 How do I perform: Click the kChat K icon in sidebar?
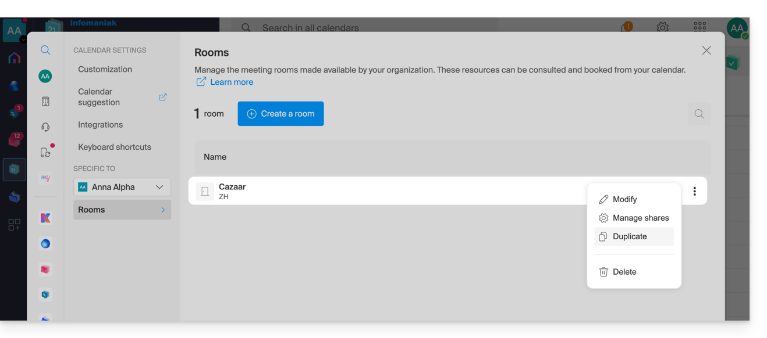[45, 218]
